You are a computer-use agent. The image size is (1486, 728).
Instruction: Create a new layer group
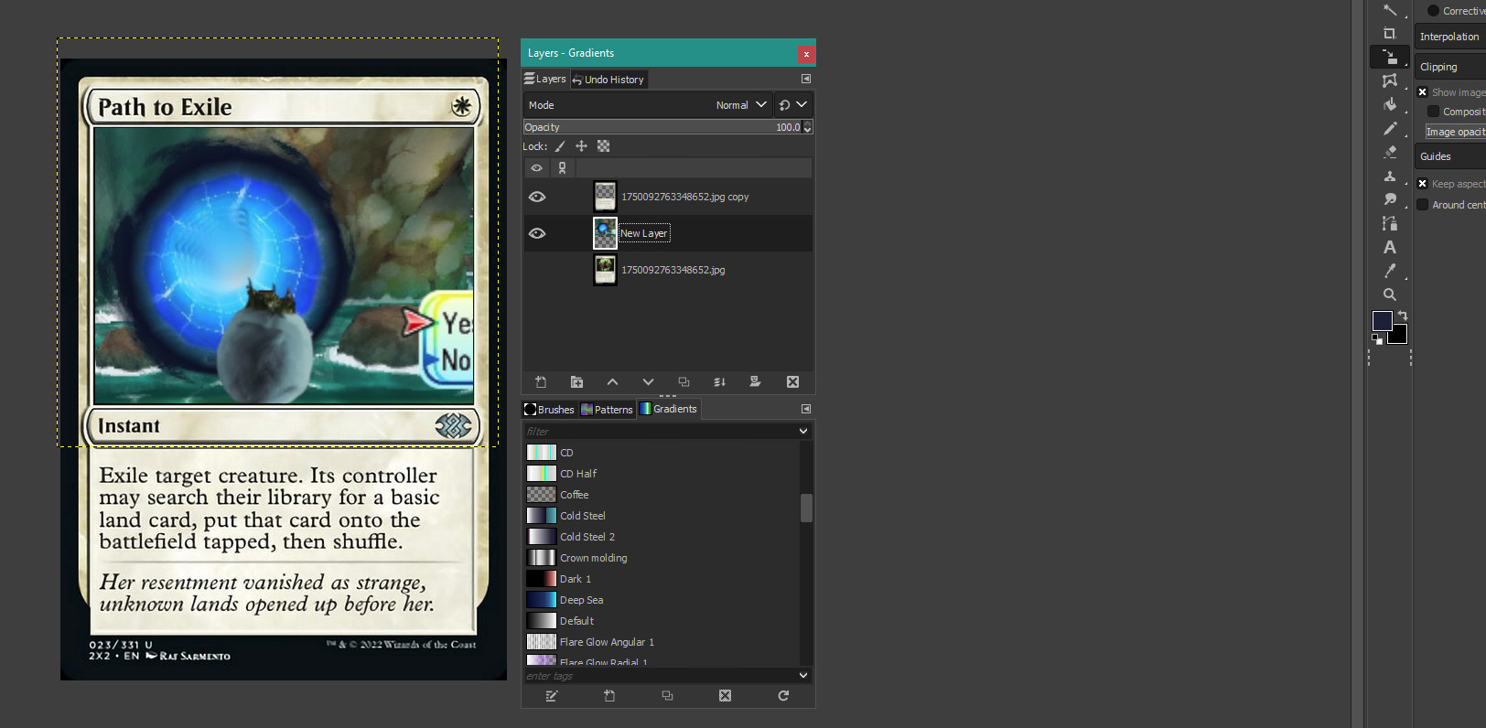coord(576,382)
